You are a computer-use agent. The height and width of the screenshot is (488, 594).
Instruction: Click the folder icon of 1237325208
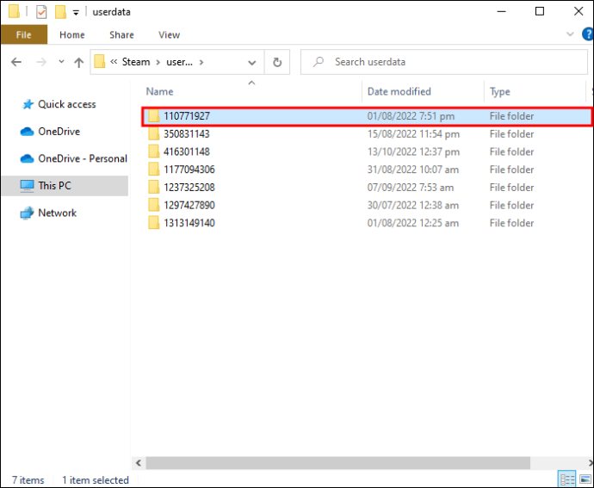153,187
